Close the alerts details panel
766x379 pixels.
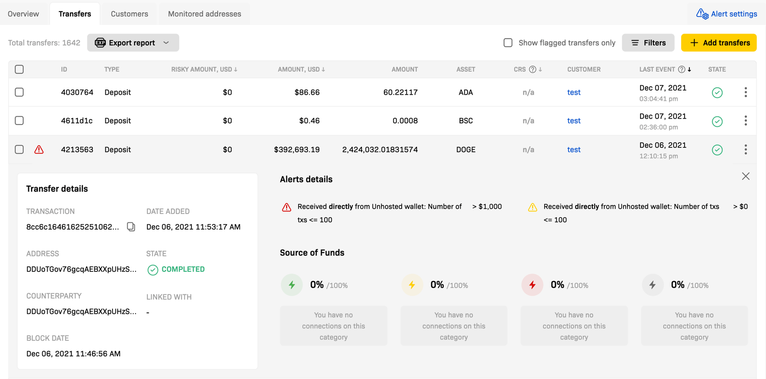coord(745,177)
